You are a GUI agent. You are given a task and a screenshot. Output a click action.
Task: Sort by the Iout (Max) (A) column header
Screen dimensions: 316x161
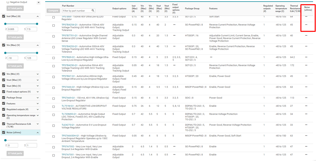coord(134,9)
